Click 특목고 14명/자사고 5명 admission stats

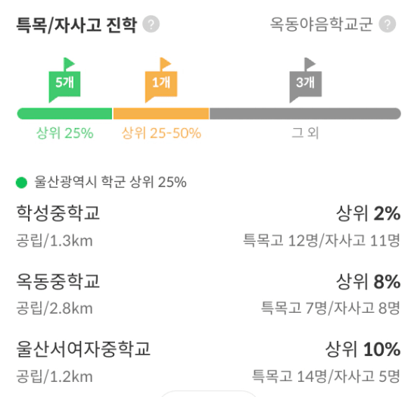tap(325, 376)
